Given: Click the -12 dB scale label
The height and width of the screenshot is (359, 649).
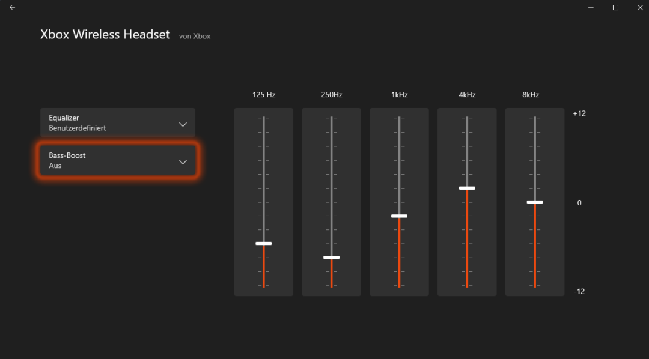Looking at the screenshot, I should tap(579, 291).
